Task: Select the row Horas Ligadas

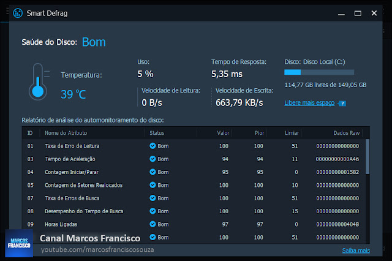Action: tap(194, 224)
